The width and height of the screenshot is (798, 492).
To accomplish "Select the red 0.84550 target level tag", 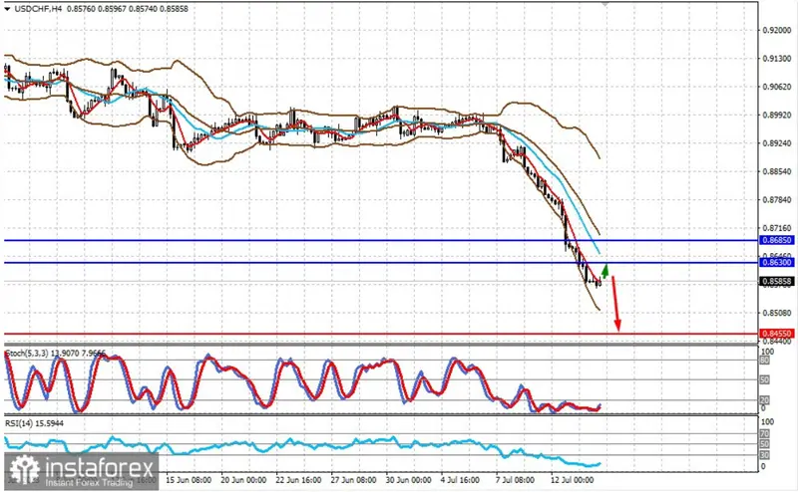I will pos(776,334).
